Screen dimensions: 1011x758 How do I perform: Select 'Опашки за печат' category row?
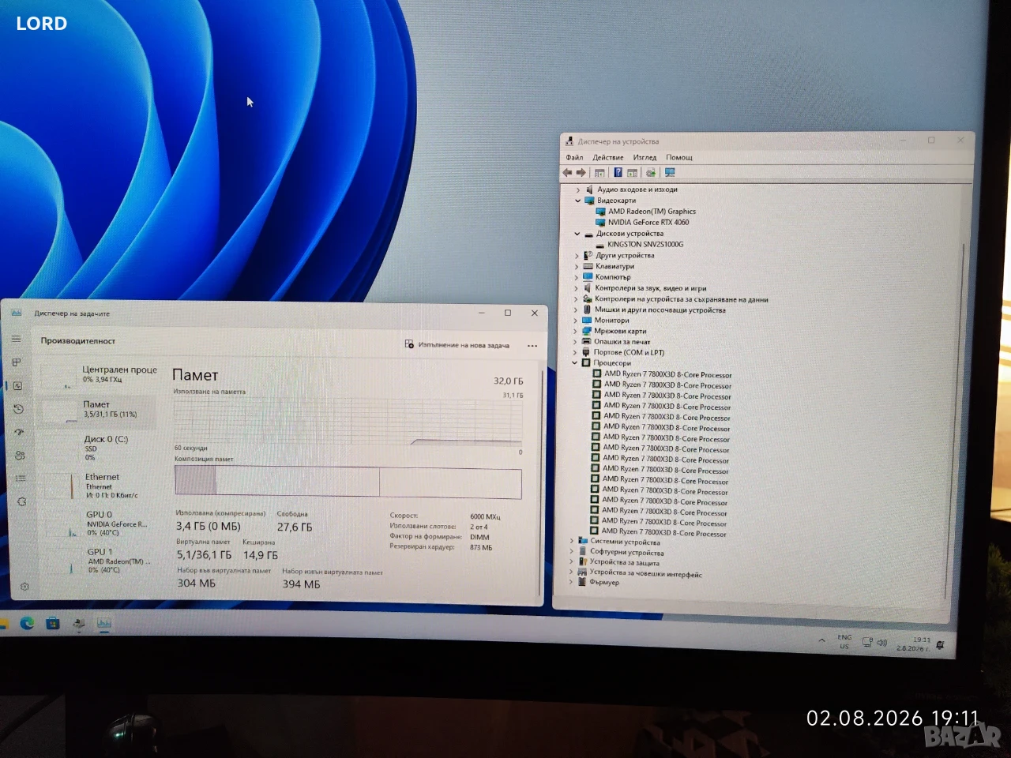(x=622, y=342)
